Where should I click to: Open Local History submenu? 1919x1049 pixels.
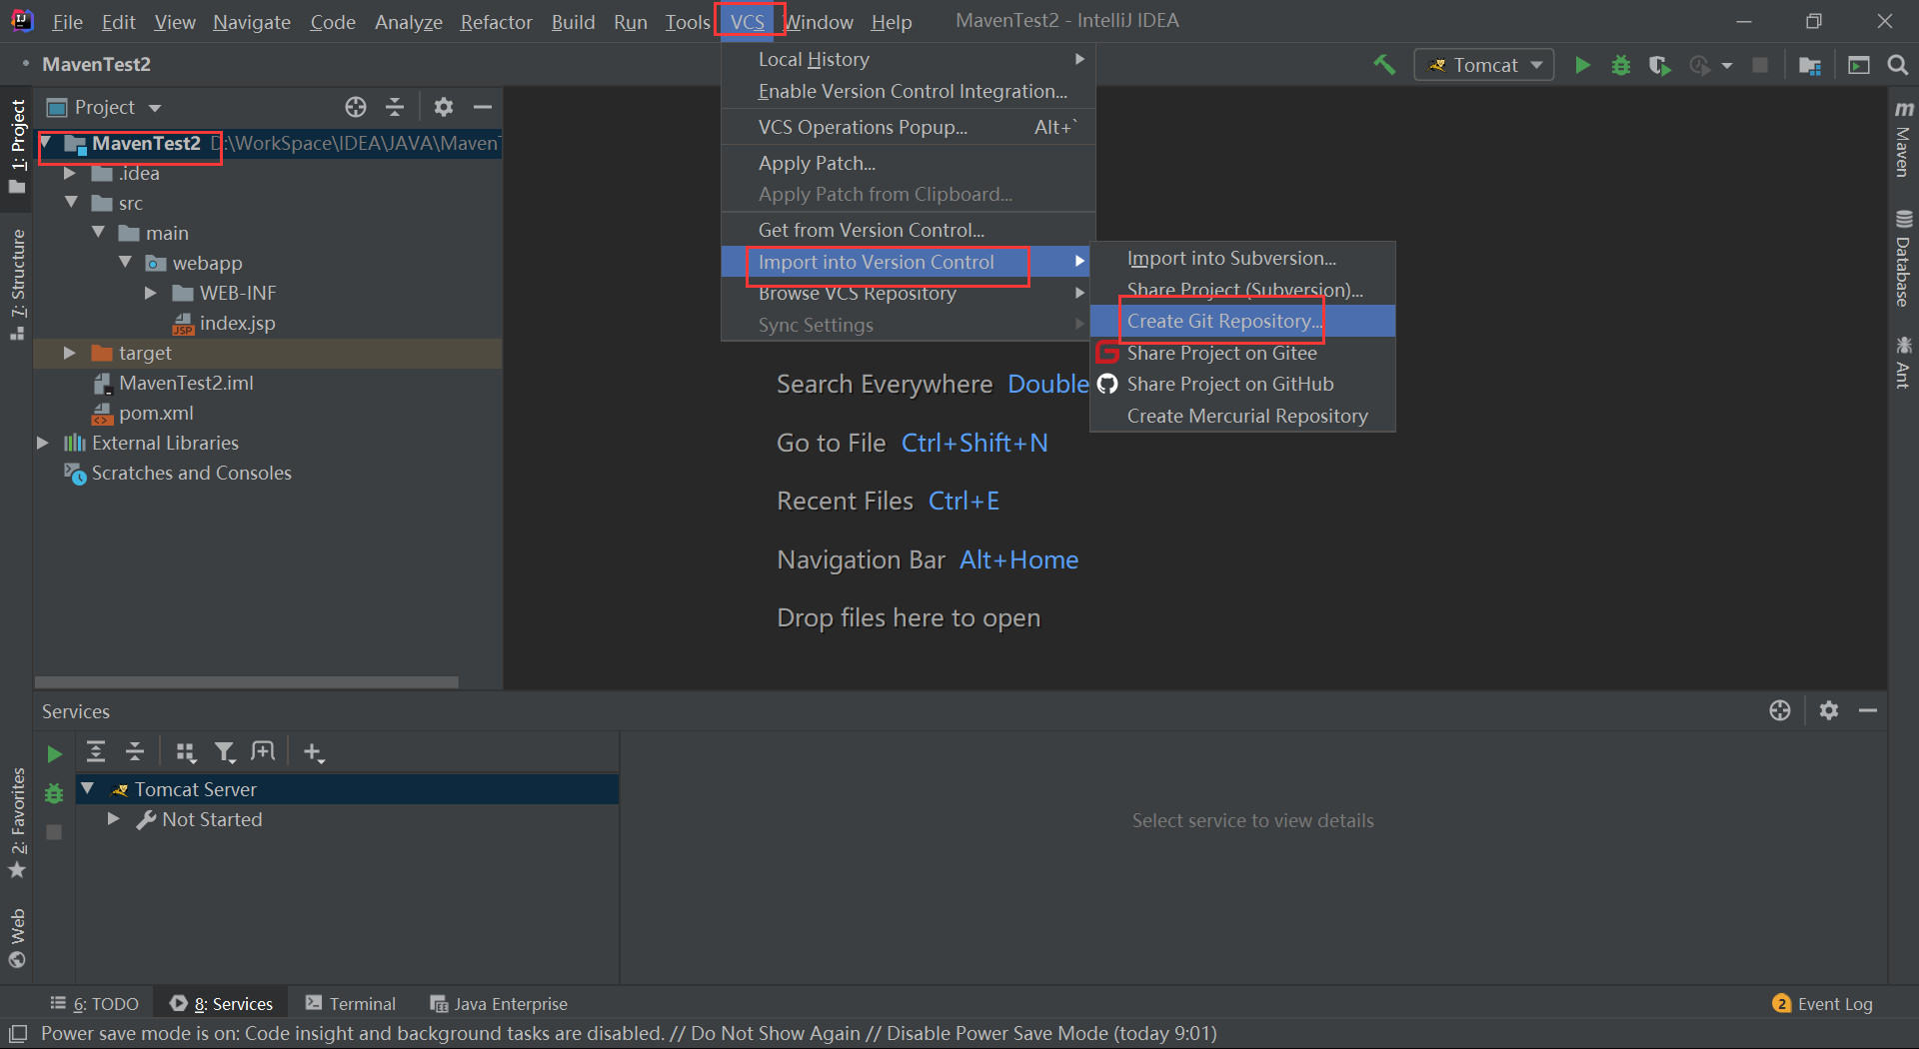(909, 59)
